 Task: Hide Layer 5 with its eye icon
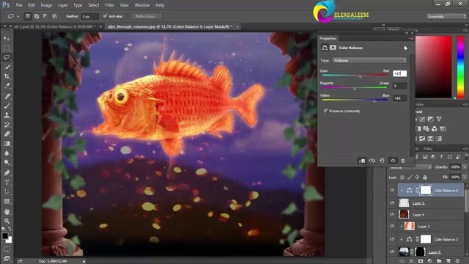click(392, 202)
